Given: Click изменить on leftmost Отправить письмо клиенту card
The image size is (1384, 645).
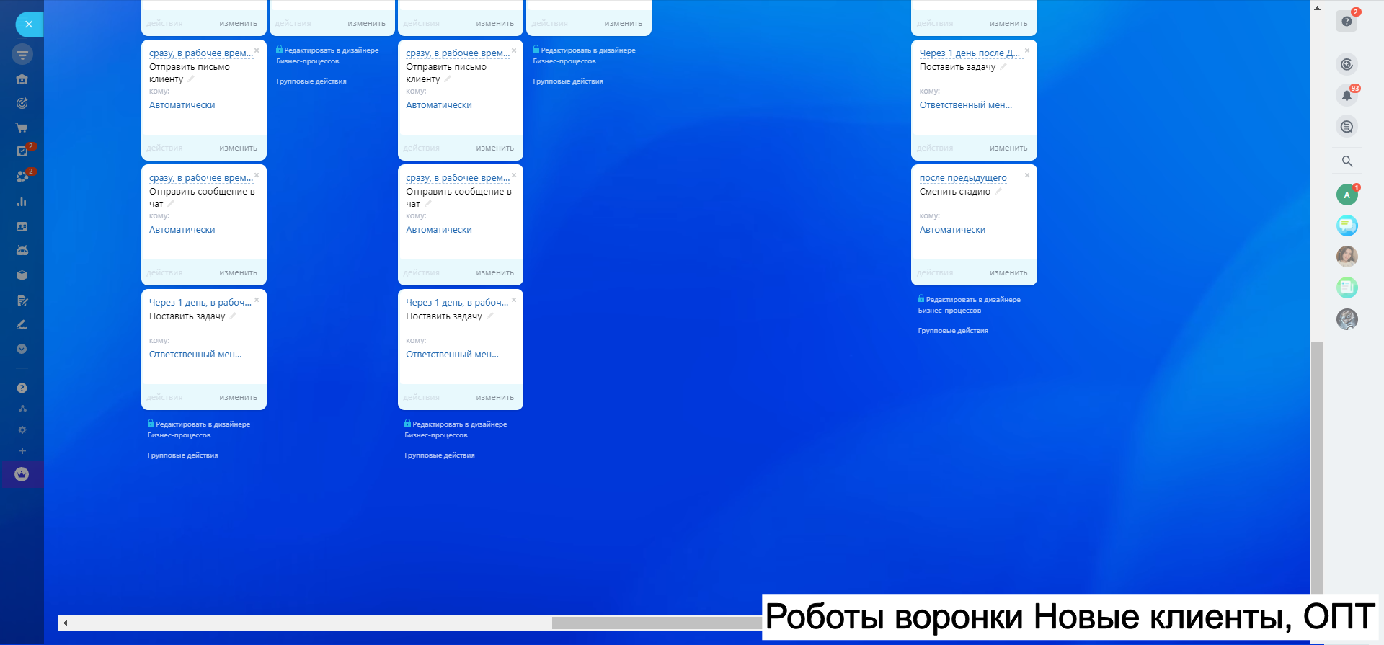Looking at the screenshot, I should (x=238, y=148).
